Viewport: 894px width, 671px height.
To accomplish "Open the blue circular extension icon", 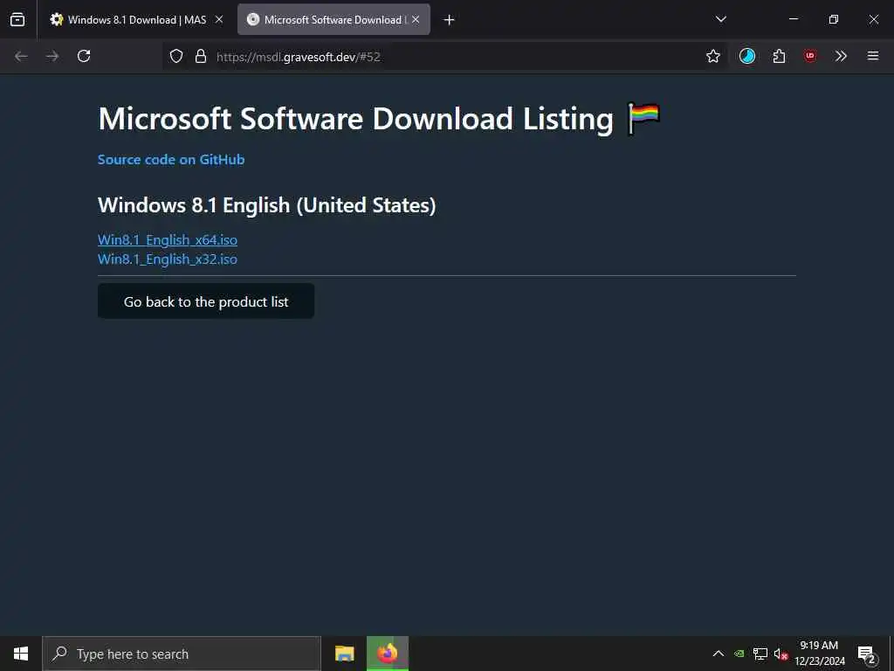I will (x=747, y=56).
